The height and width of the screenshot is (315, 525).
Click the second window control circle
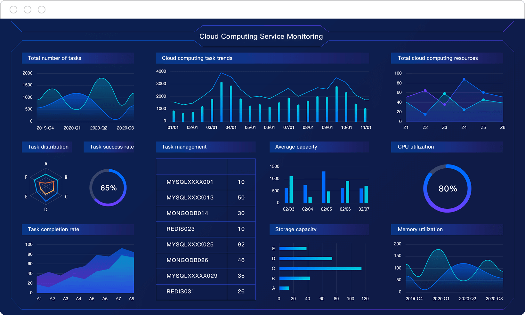click(28, 10)
